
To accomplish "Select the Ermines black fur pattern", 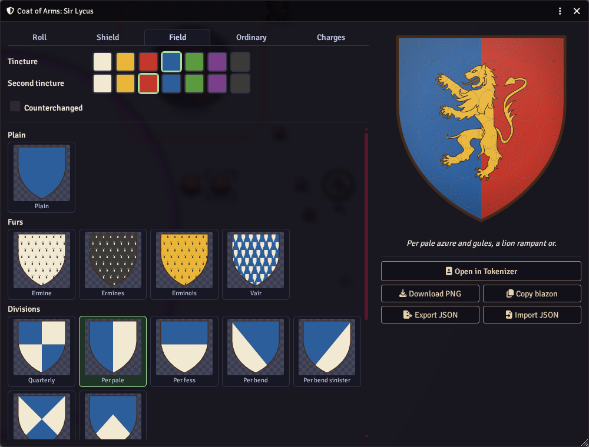I will (112, 264).
